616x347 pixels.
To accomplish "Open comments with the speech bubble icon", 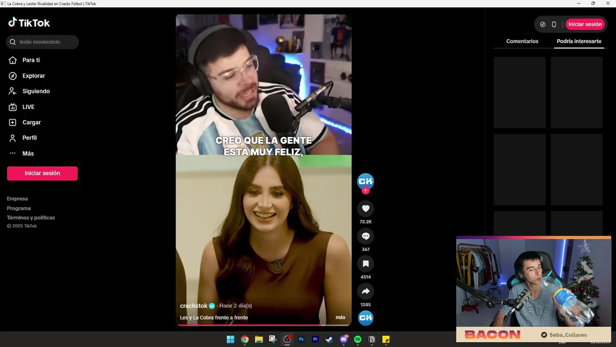I will [366, 236].
